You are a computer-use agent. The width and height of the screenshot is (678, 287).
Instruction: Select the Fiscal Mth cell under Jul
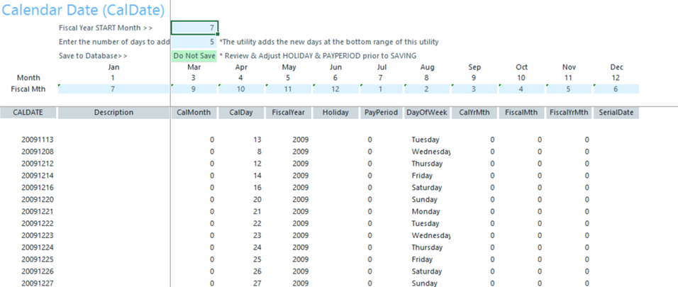click(382, 89)
